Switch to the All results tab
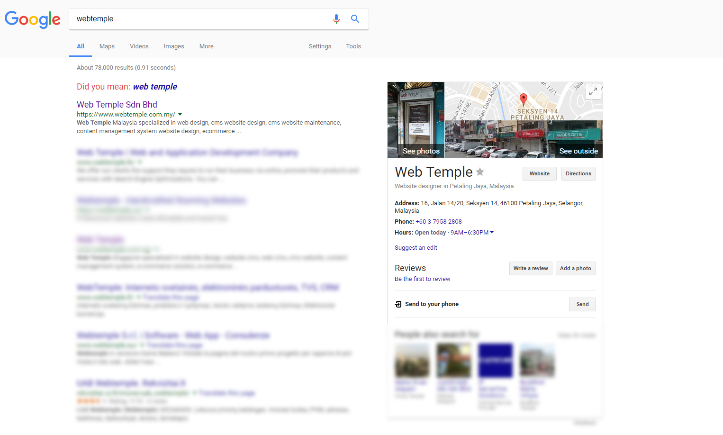The height and width of the screenshot is (435, 723). tap(81, 46)
